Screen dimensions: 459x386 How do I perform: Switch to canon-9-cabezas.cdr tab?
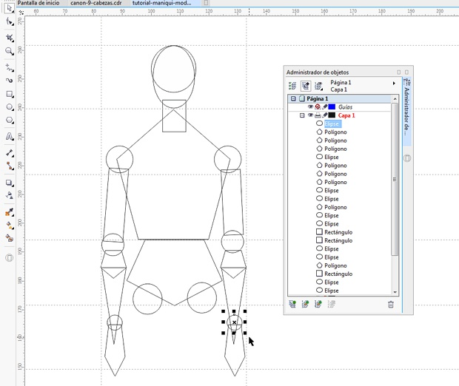pyautogui.click(x=96, y=3)
